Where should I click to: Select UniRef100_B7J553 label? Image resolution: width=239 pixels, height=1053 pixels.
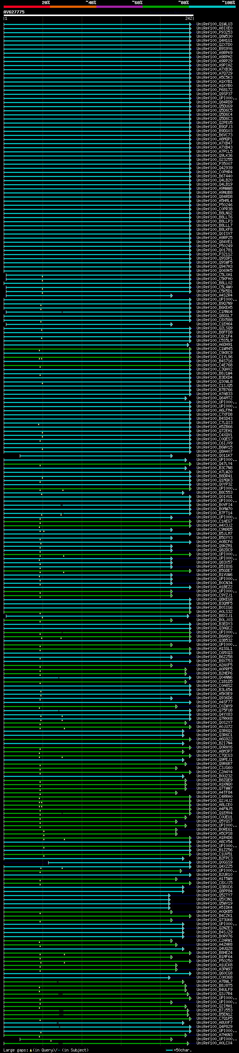pyautogui.click(x=214, y=1010)
